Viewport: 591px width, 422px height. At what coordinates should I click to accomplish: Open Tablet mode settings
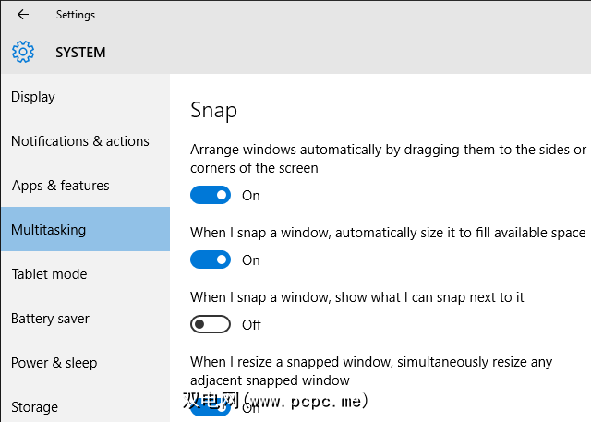[49, 274]
